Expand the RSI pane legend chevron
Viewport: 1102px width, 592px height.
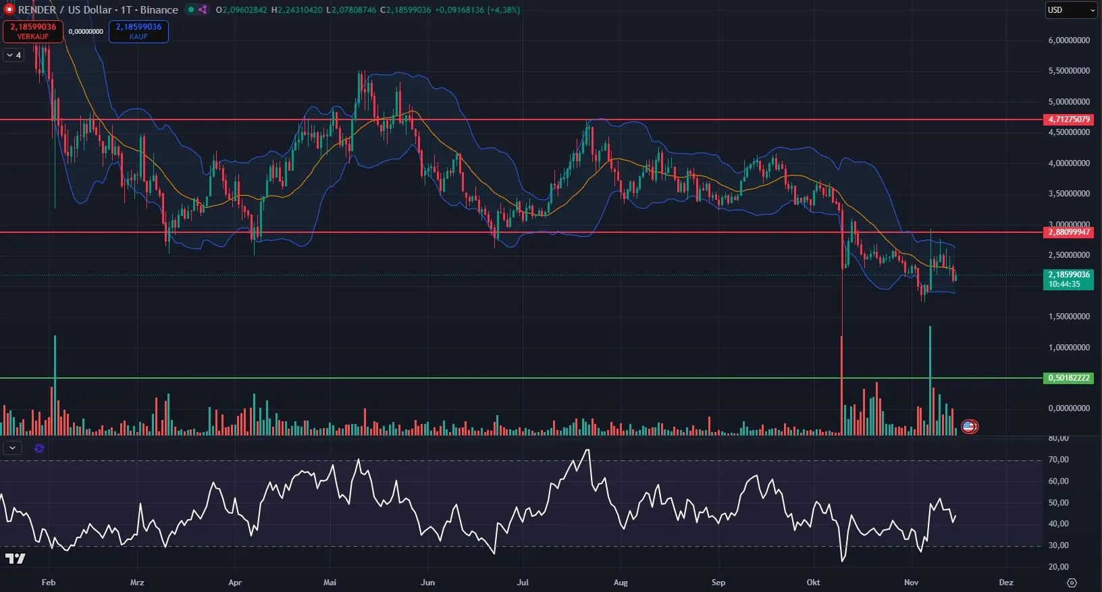point(12,448)
